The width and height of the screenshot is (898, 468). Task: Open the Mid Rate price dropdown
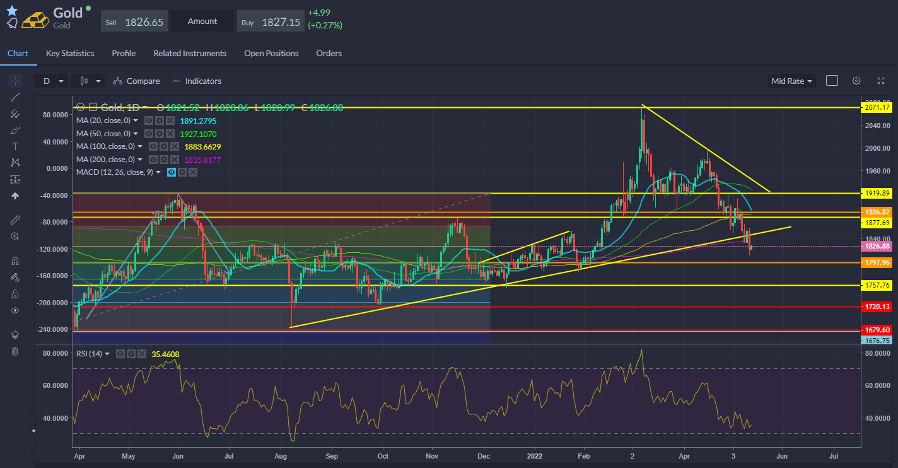point(792,81)
